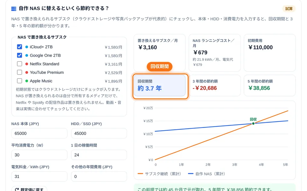Click the 5 年間の節約額 card

click(270, 86)
